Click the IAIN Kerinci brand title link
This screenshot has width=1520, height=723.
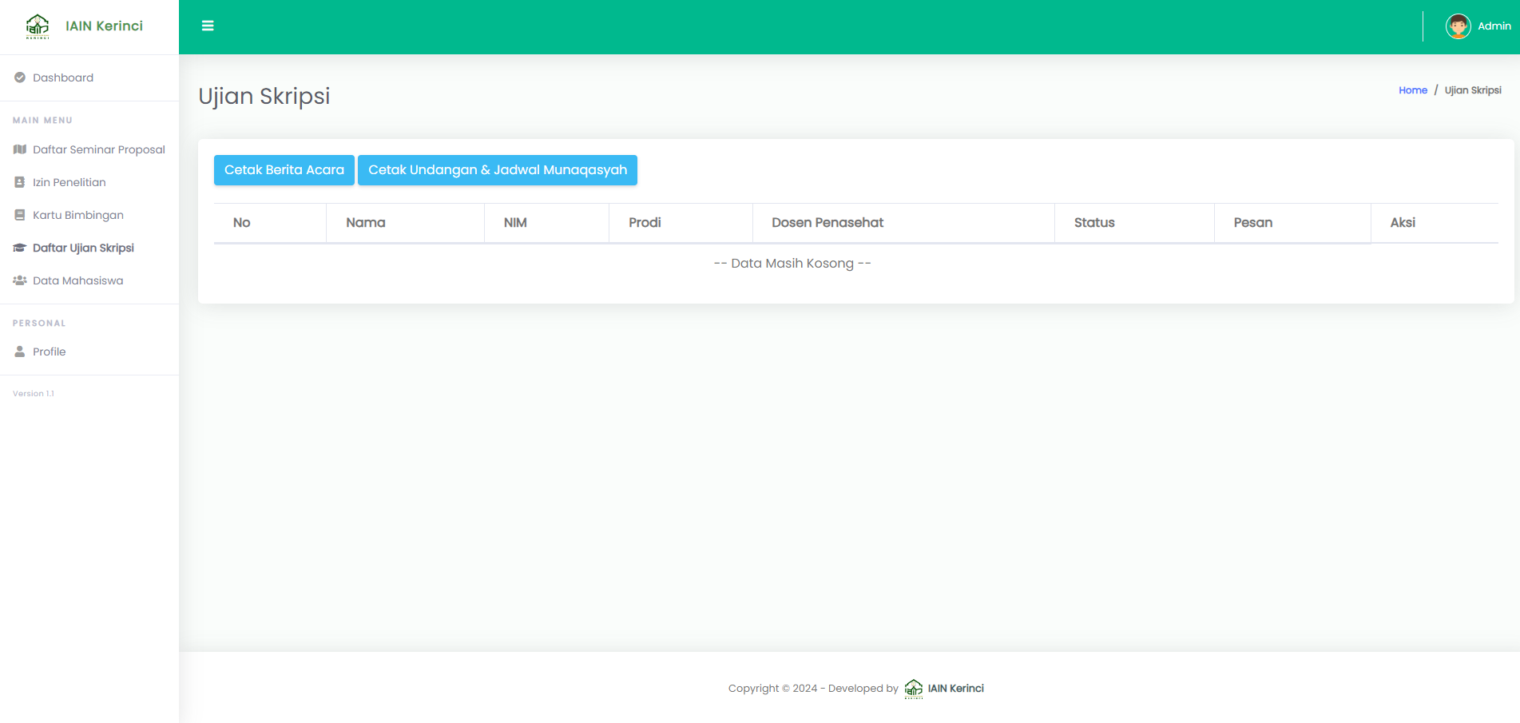point(104,26)
